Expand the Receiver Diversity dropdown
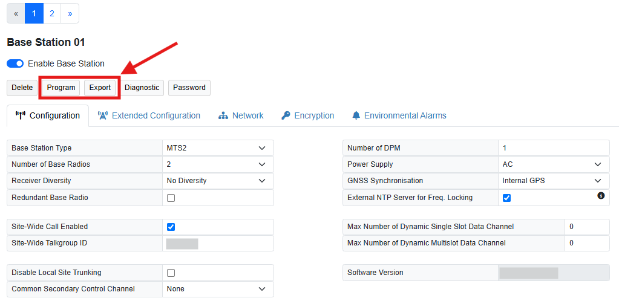The image size is (619, 298). pyautogui.click(x=218, y=181)
